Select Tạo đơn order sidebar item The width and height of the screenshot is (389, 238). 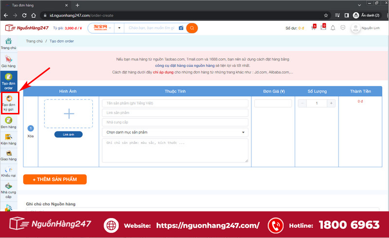point(8,81)
